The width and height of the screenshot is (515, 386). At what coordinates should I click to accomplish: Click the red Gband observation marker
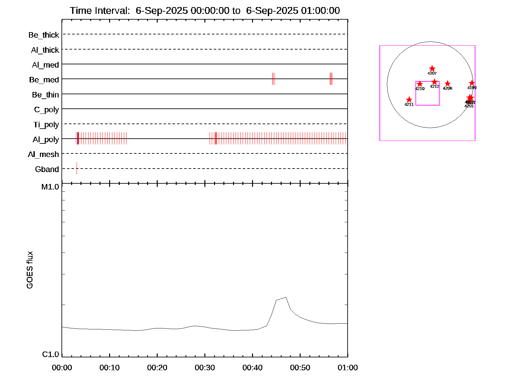(77, 168)
